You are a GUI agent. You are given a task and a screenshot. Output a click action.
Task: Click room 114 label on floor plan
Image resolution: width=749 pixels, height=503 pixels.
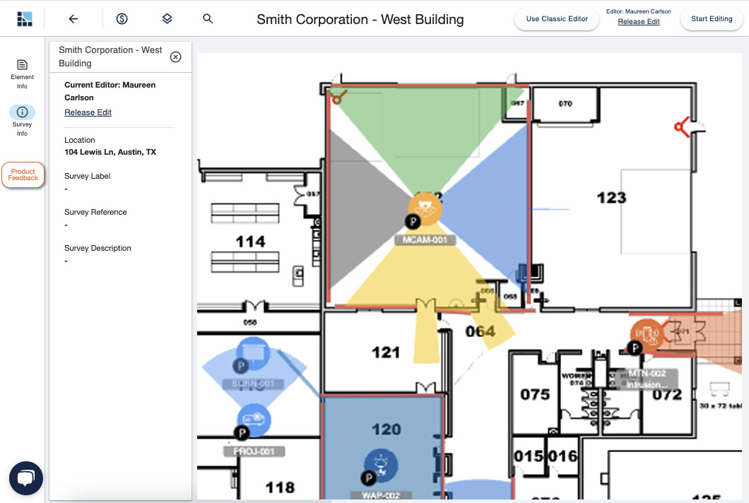coord(250,242)
